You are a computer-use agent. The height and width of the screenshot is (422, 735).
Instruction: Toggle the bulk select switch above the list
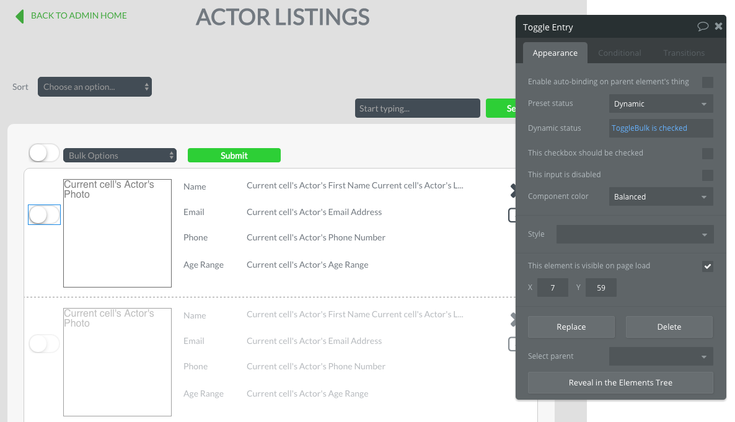[x=43, y=153]
